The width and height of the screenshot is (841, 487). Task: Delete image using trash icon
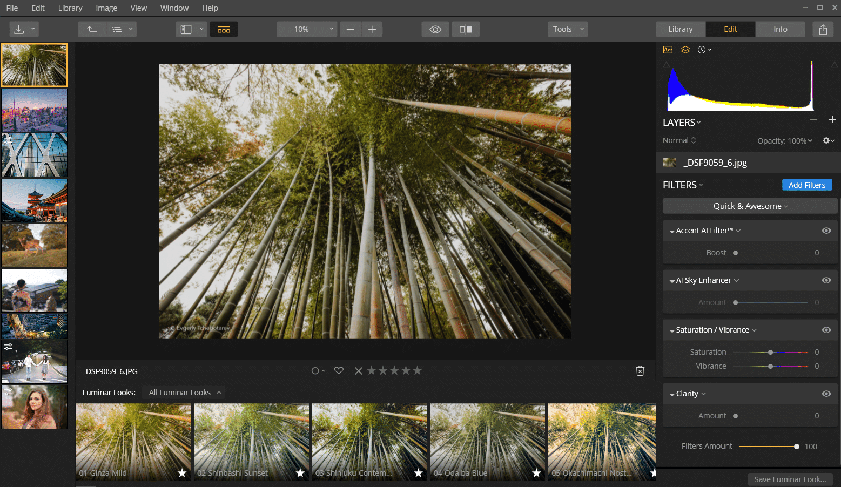pyautogui.click(x=640, y=371)
